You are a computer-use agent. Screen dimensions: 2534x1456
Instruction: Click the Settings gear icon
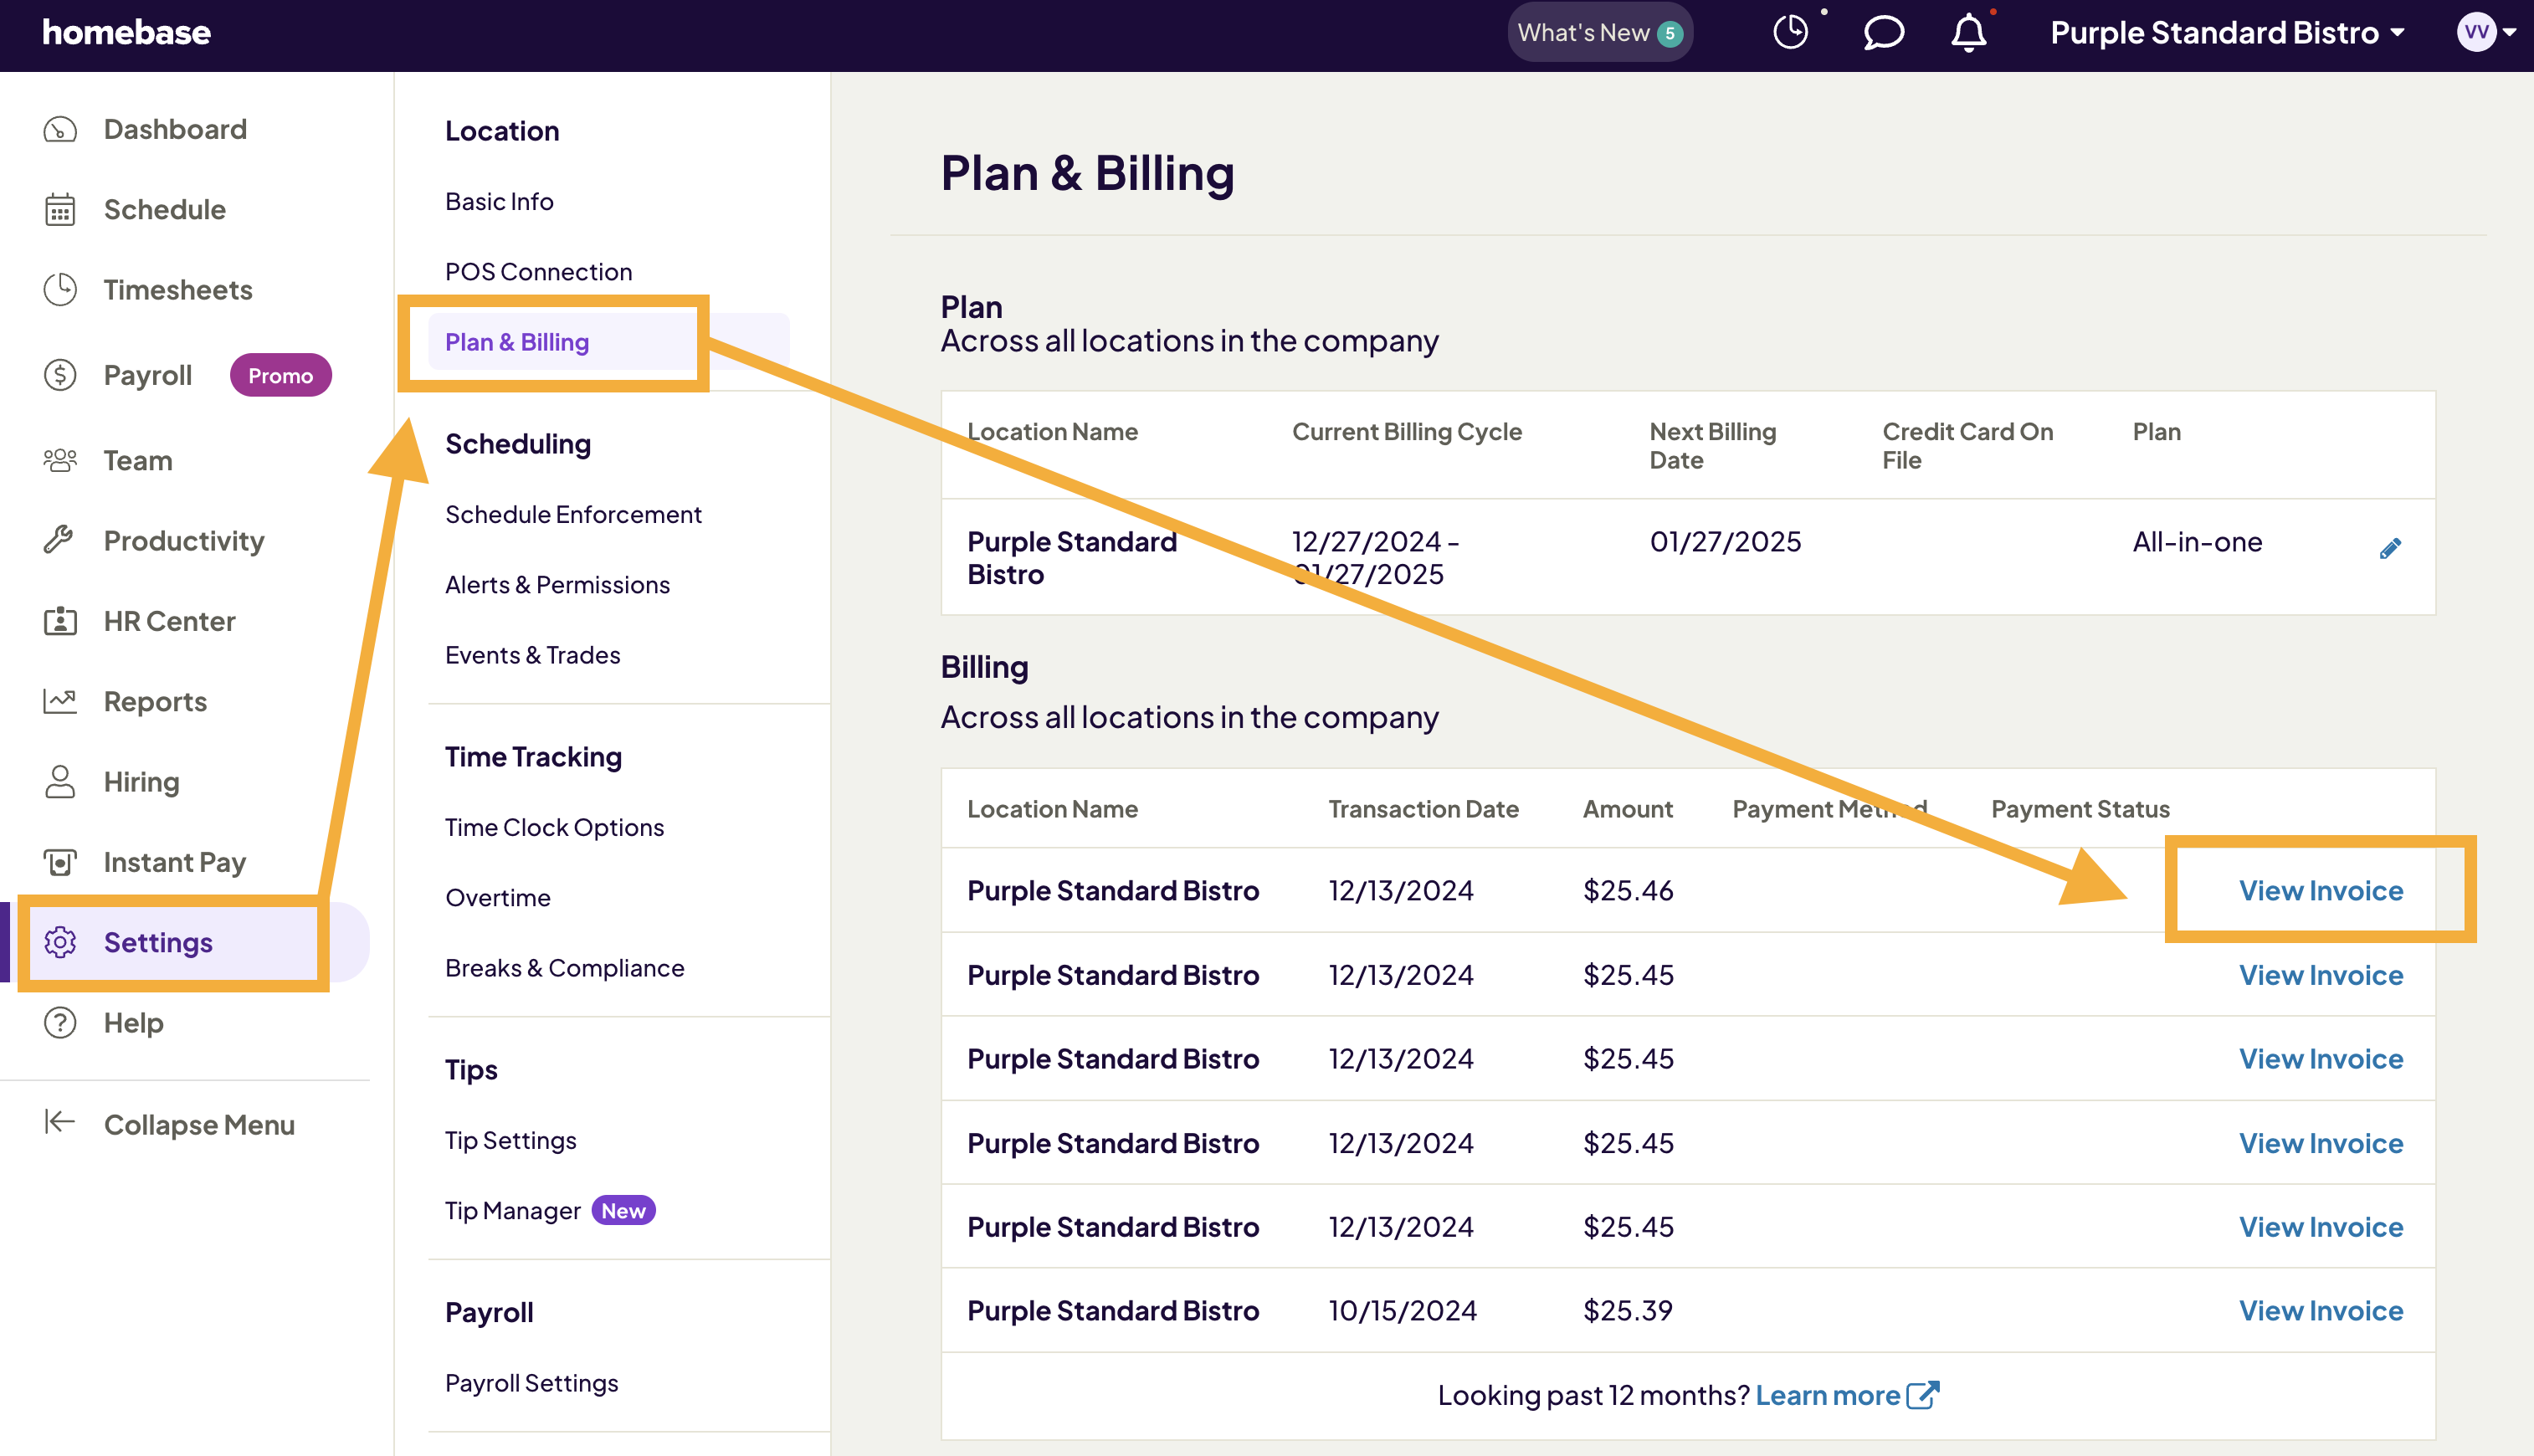coord(59,942)
